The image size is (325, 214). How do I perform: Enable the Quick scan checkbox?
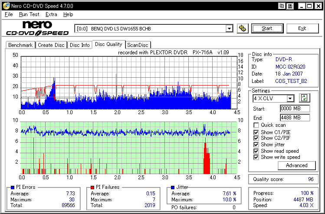point(256,125)
